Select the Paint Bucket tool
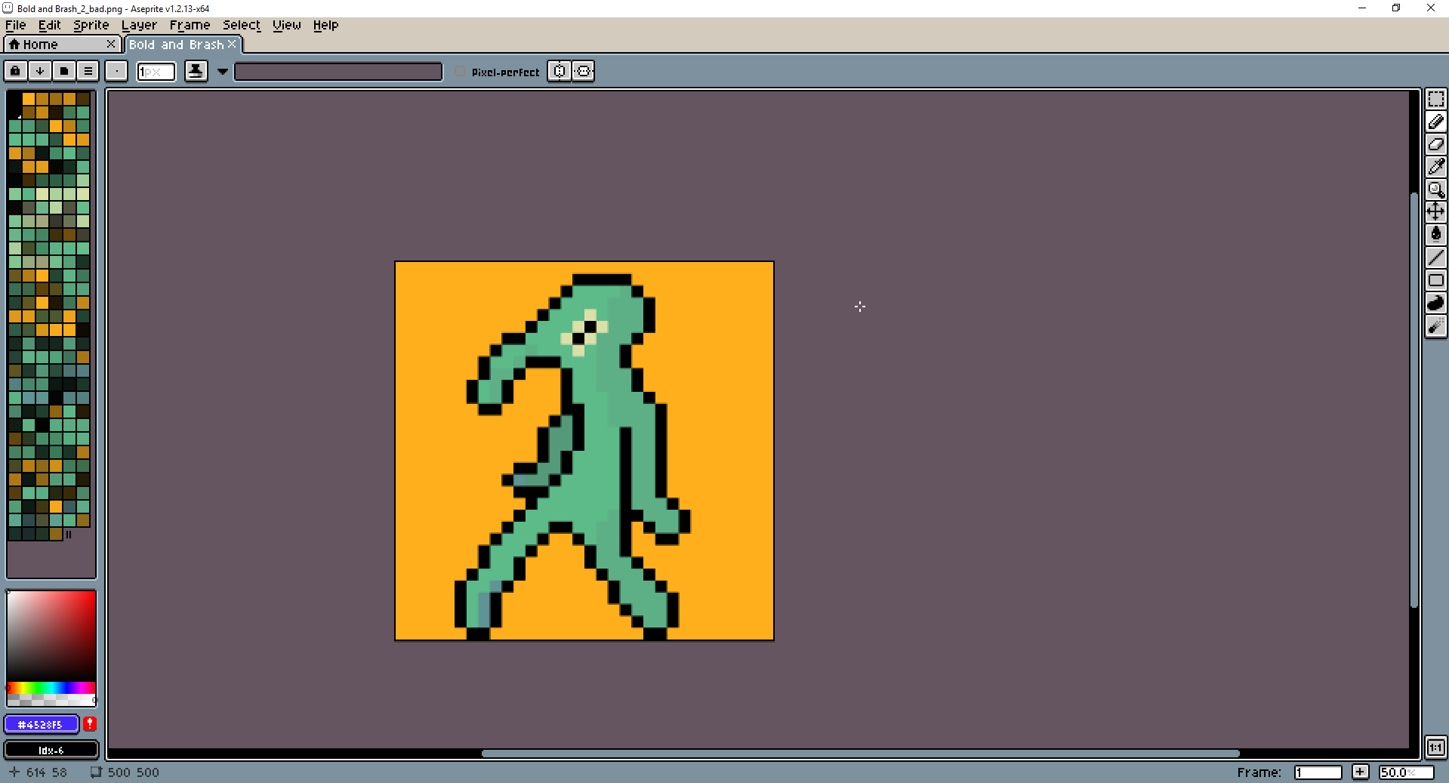 (1435, 234)
